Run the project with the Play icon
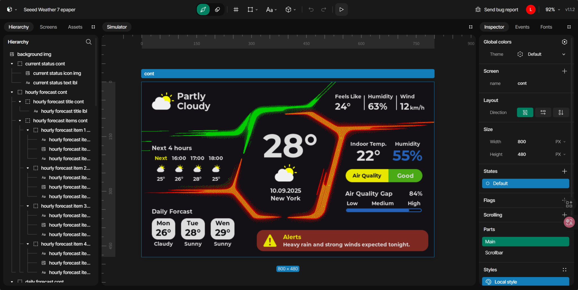 (341, 9)
